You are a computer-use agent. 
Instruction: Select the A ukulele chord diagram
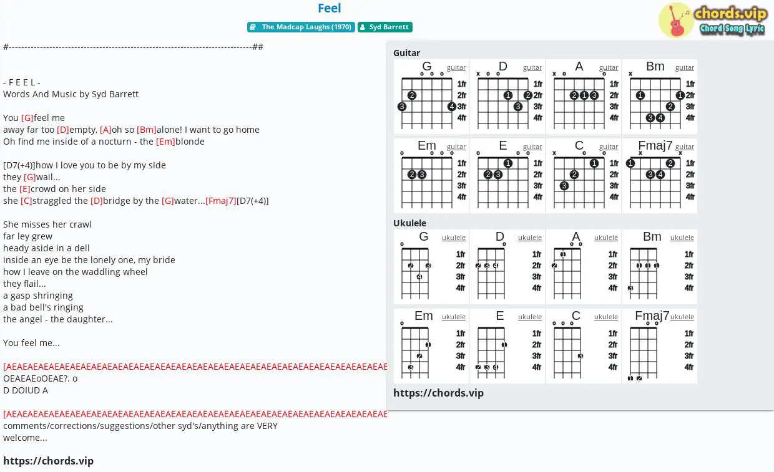click(584, 267)
